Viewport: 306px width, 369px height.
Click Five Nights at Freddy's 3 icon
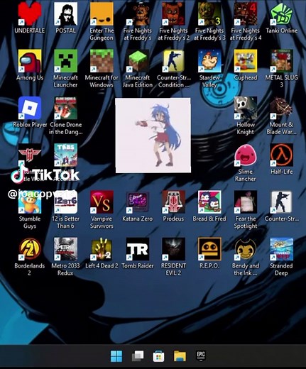click(209, 13)
